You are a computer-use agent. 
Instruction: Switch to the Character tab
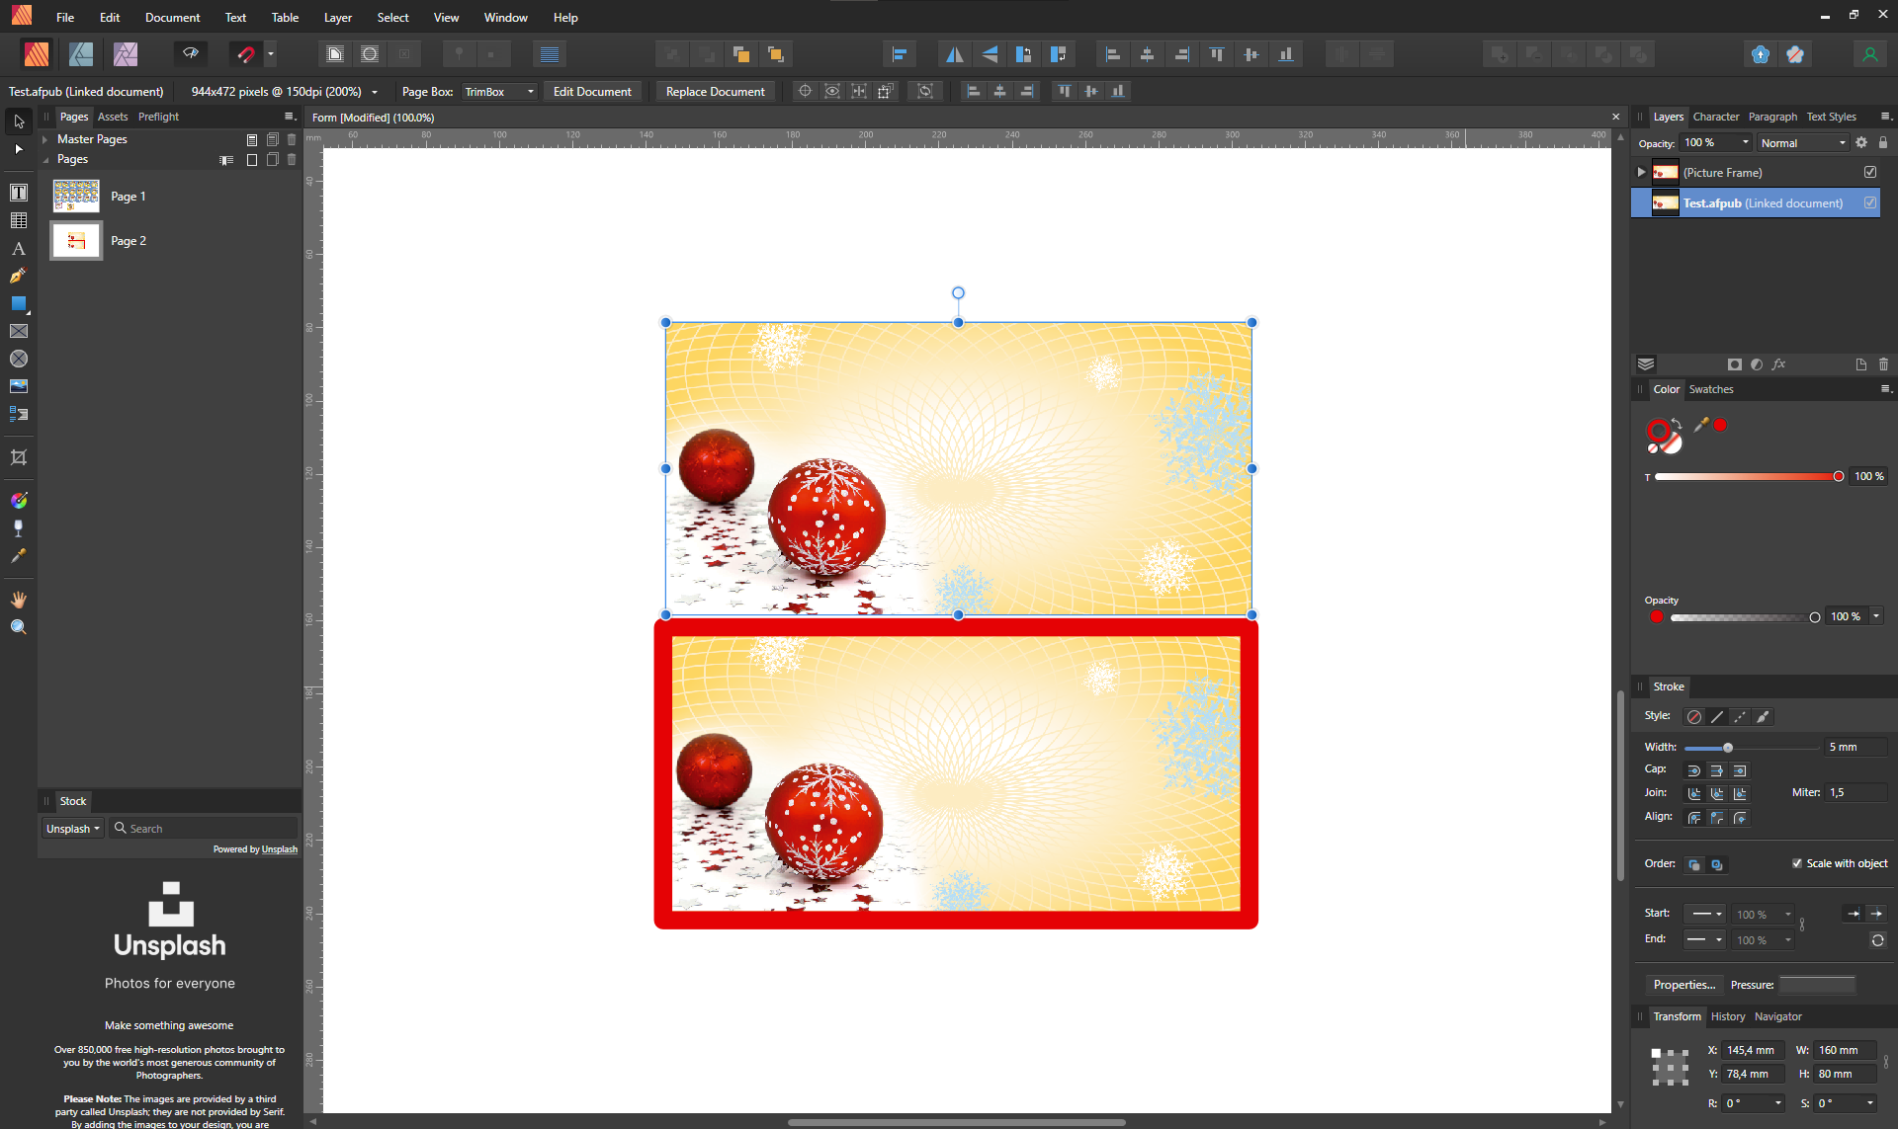[1716, 117]
